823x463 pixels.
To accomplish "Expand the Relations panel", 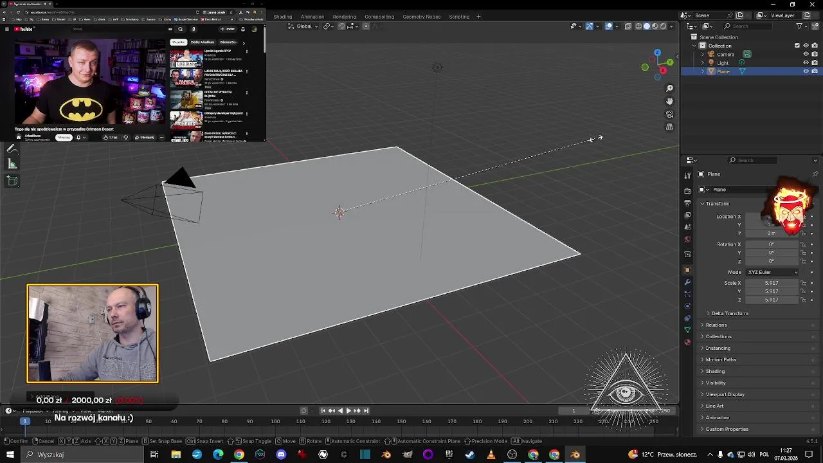I will point(716,325).
